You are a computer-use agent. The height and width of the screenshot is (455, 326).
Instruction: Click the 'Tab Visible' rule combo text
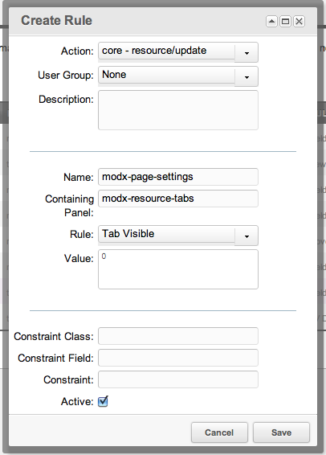click(x=128, y=234)
